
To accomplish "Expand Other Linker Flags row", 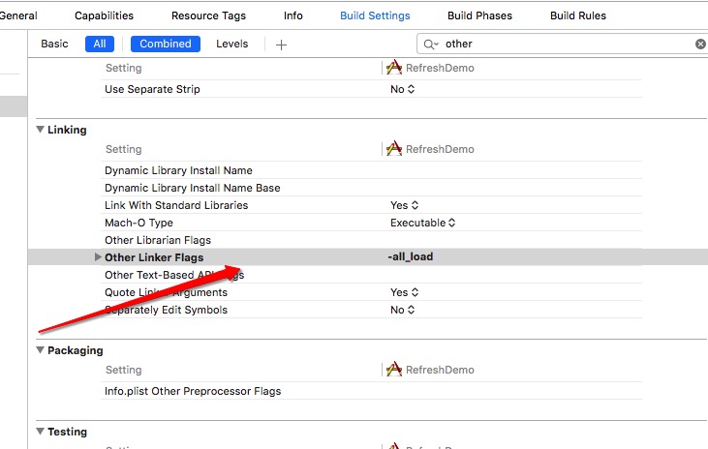I will (x=97, y=257).
